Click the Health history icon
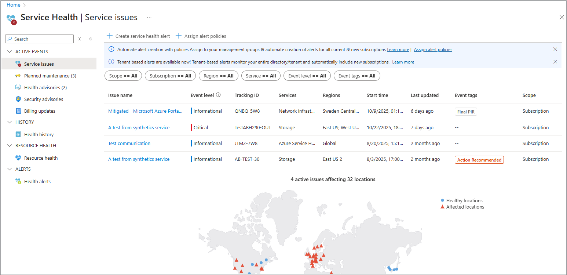Screen dimensions: 567x275 pos(18,134)
